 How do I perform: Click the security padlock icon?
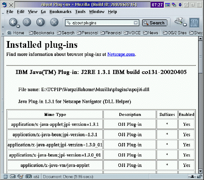(199, 176)
